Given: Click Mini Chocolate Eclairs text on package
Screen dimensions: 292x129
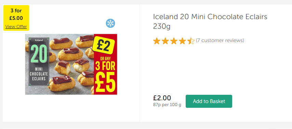Looking at the screenshot, I should pos(39,74).
